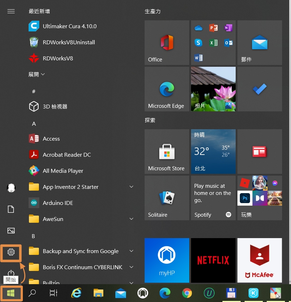Image resolution: width=291 pixels, height=302 pixels.
Task: Launch All Media Player
Action: click(x=81, y=171)
